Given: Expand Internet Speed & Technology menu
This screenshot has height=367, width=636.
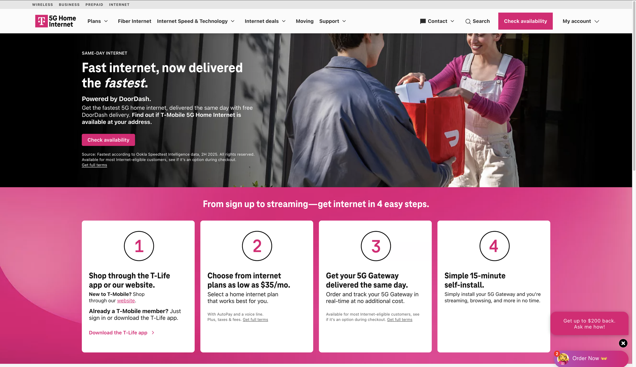Looking at the screenshot, I should 196,21.
